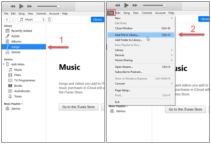
Task: Open the Music media type dropdown
Action: [31, 19]
